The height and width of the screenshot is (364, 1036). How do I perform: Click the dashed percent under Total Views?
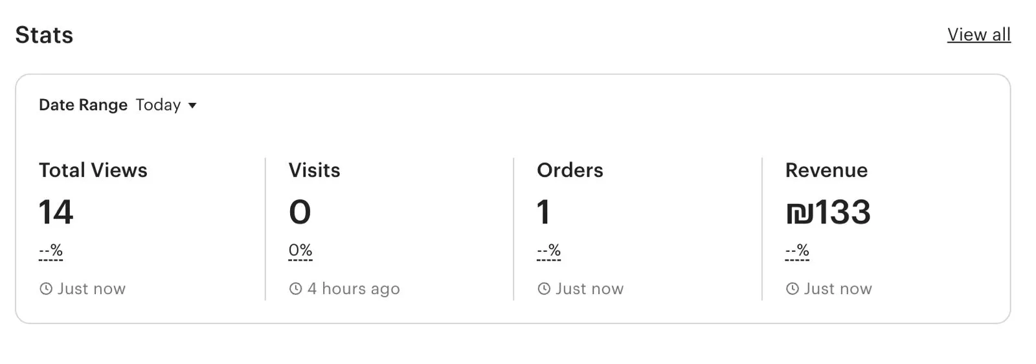[x=51, y=251]
